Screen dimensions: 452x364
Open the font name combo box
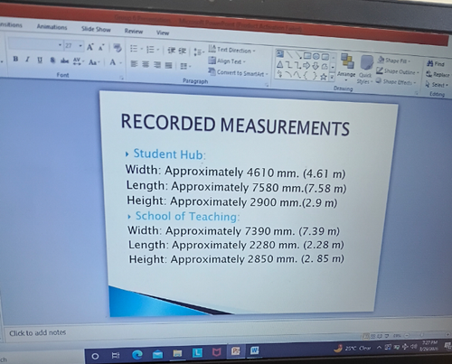(x=35, y=44)
